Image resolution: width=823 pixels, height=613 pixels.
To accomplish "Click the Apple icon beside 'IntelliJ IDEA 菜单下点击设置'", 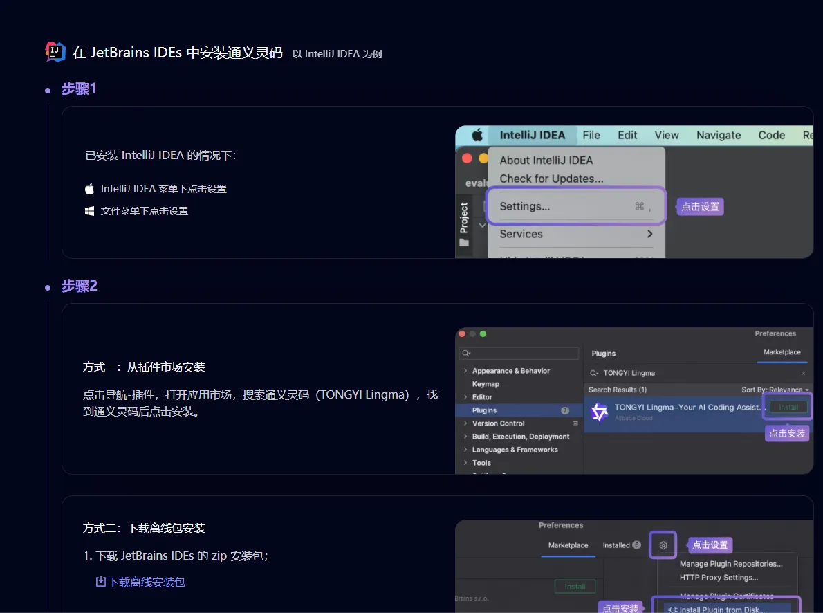I will pos(89,189).
